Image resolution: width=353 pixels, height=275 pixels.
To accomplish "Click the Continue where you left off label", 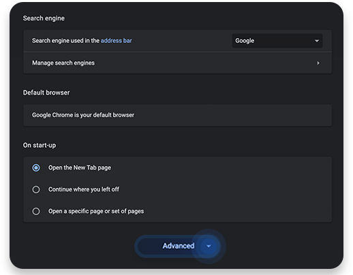I will [84, 189].
